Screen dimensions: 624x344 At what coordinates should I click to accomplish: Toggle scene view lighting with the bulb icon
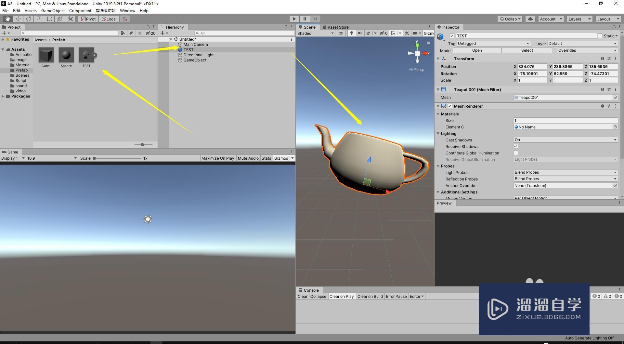(x=351, y=33)
